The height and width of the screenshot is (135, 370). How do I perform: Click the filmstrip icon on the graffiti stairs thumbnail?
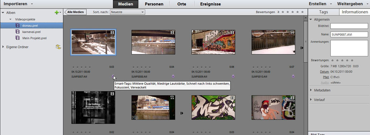click(x=232, y=32)
